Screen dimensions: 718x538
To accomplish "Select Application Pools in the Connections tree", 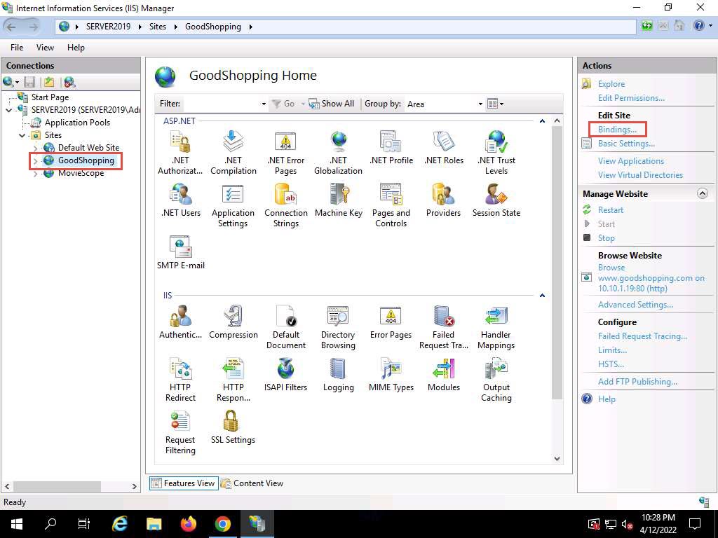I will (77, 123).
